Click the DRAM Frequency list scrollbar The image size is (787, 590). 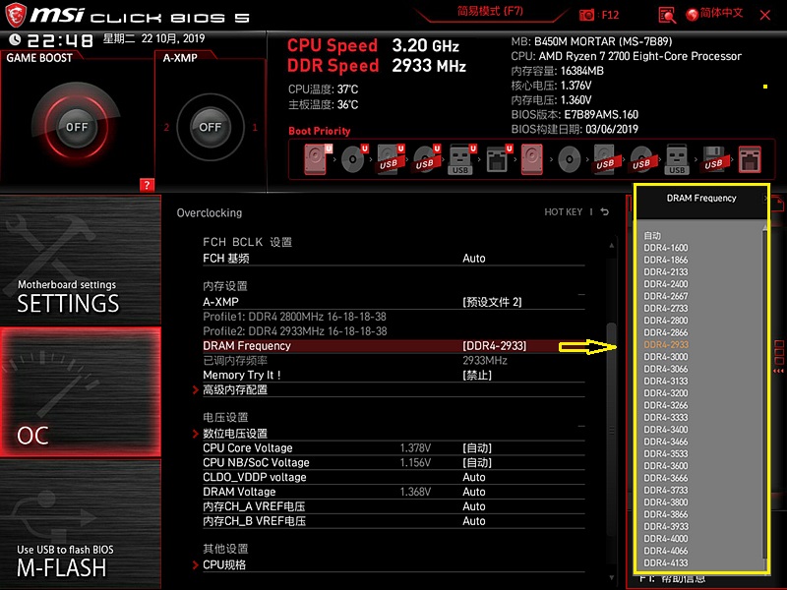pyautogui.click(x=765, y=394)
